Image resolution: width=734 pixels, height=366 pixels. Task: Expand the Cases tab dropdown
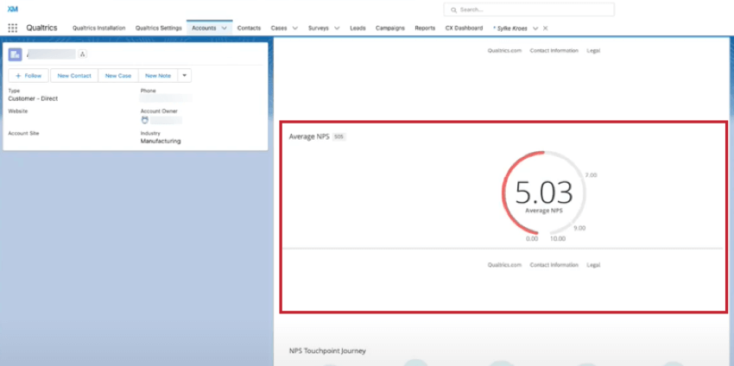[295, 28]
